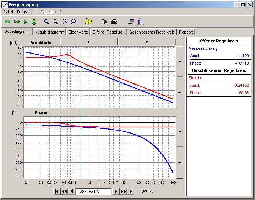The image size is (255, 200).
Task: Click the purple pulse icon
Action: click(140, 21)
